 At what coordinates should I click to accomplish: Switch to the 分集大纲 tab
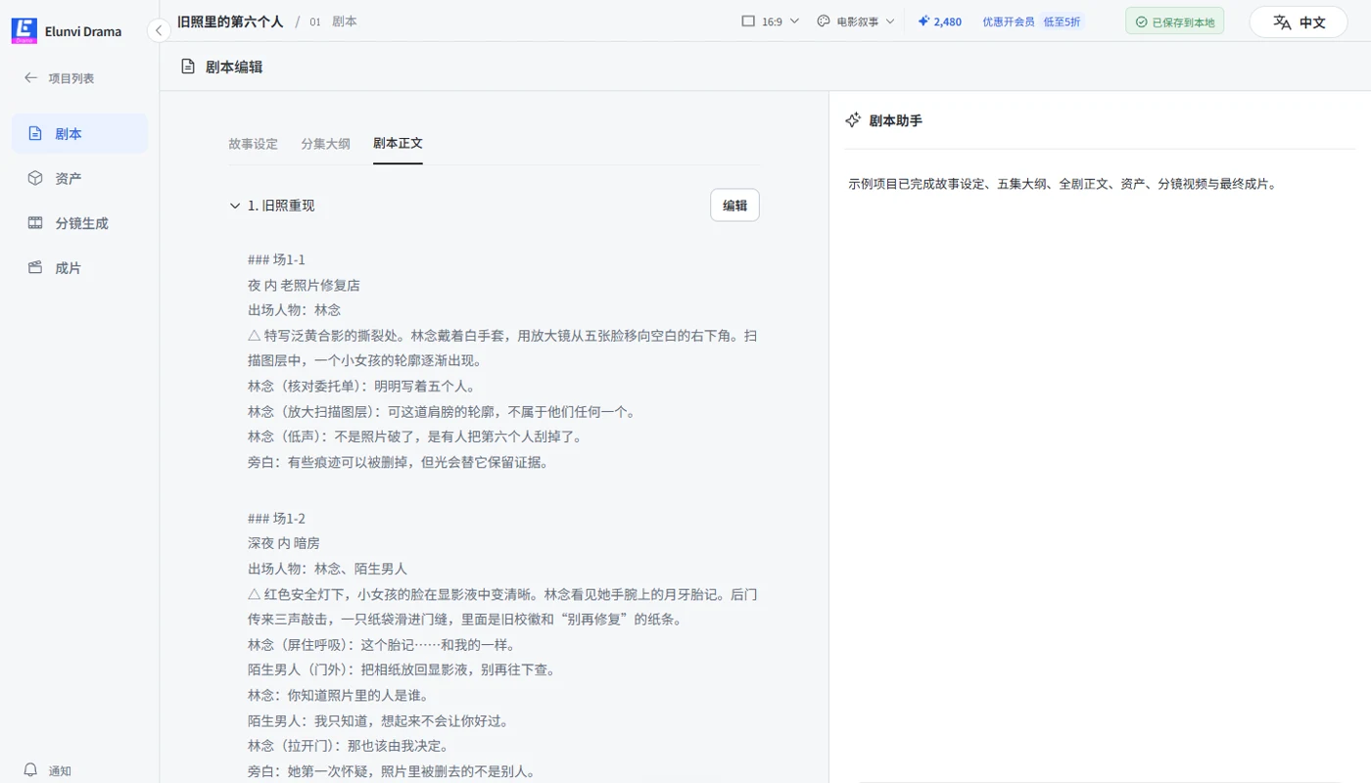[325, 143]
